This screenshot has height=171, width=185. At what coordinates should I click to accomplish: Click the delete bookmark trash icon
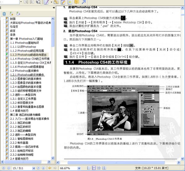(x=4, y=14)
